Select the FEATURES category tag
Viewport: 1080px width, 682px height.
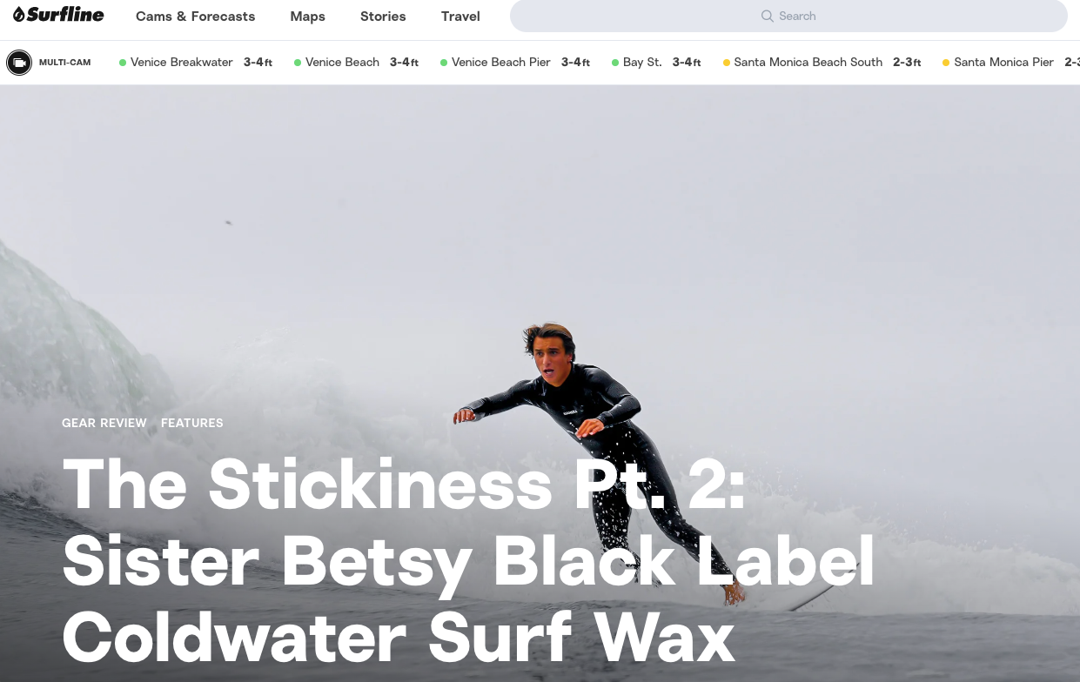pos(192,423)
